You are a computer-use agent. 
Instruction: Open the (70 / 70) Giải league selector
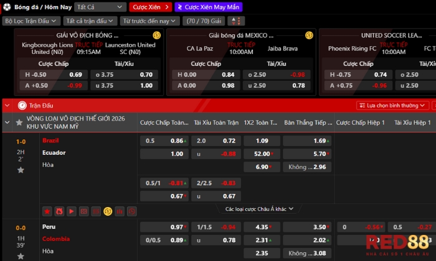[x=204, y=21]
